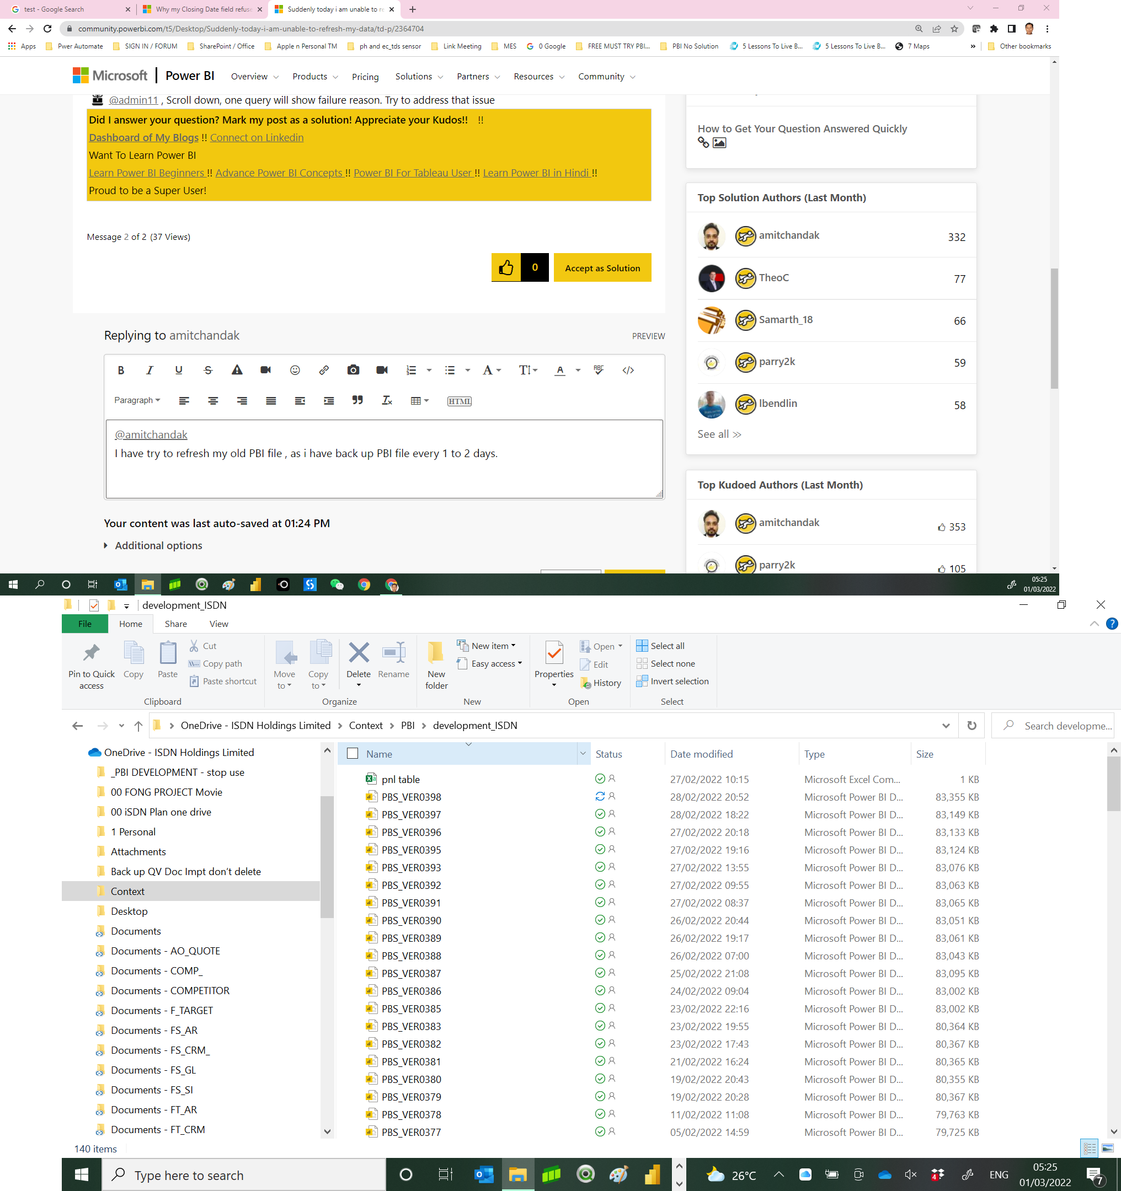Insert a hyperlink in the reply
The height and width of the screenshot is (1191, 1121).
click(324, 370)
